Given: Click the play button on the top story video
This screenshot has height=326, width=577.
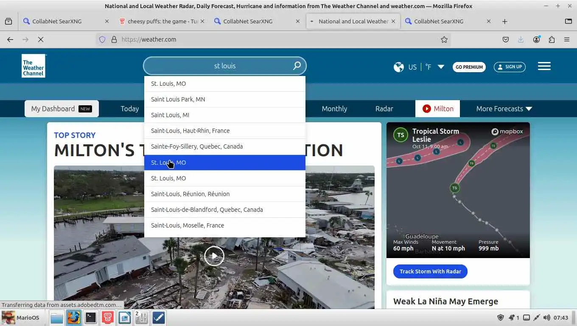Looking at the screenshot, I should pos(214,256).
